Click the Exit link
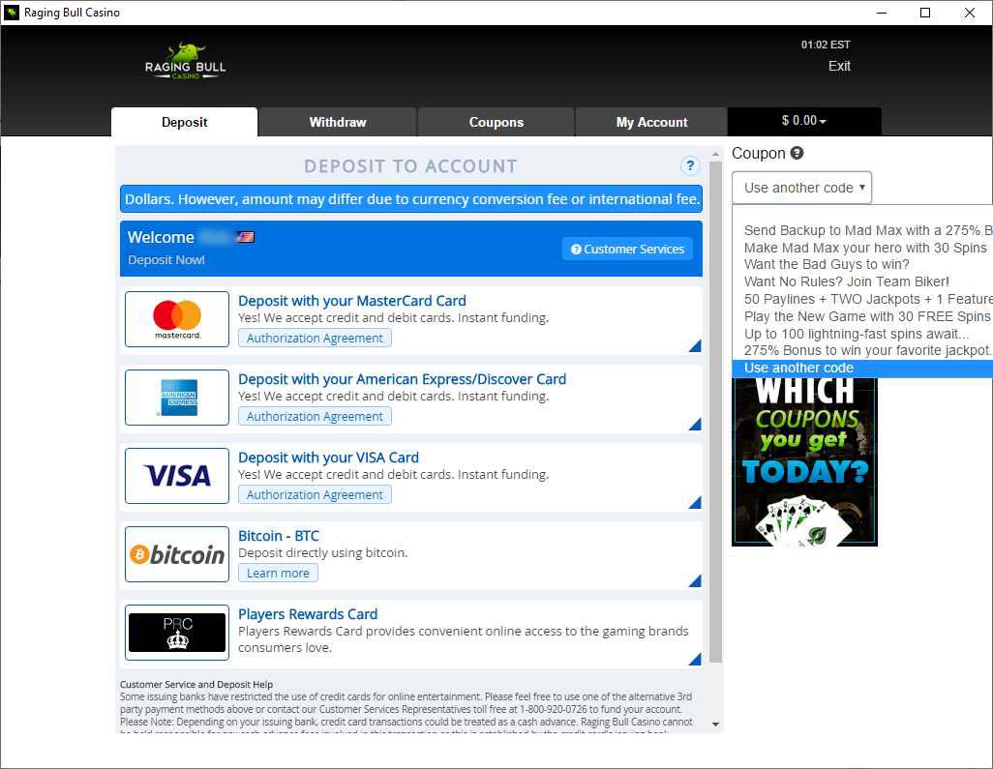Screen dimensions: 993x769 (839, 66)
